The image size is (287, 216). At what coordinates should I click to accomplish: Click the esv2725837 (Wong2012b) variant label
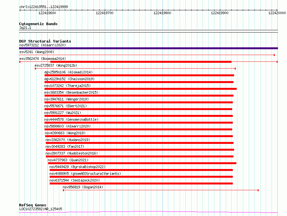point(56,65)
